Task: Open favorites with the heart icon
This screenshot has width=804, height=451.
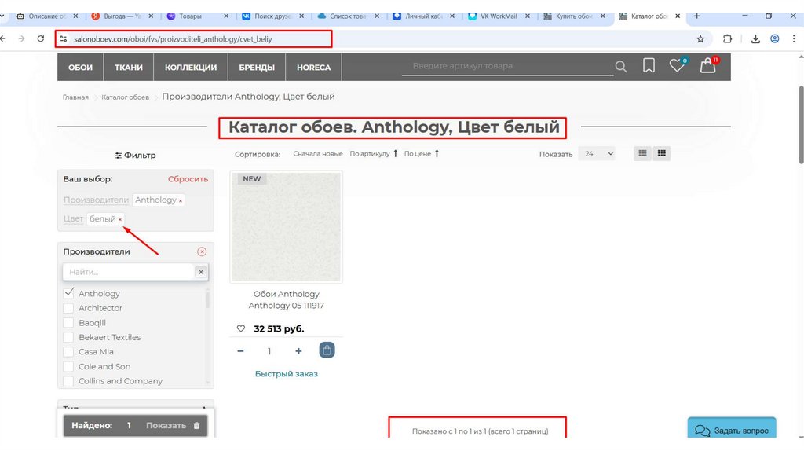Action: [x=677, y=65]
